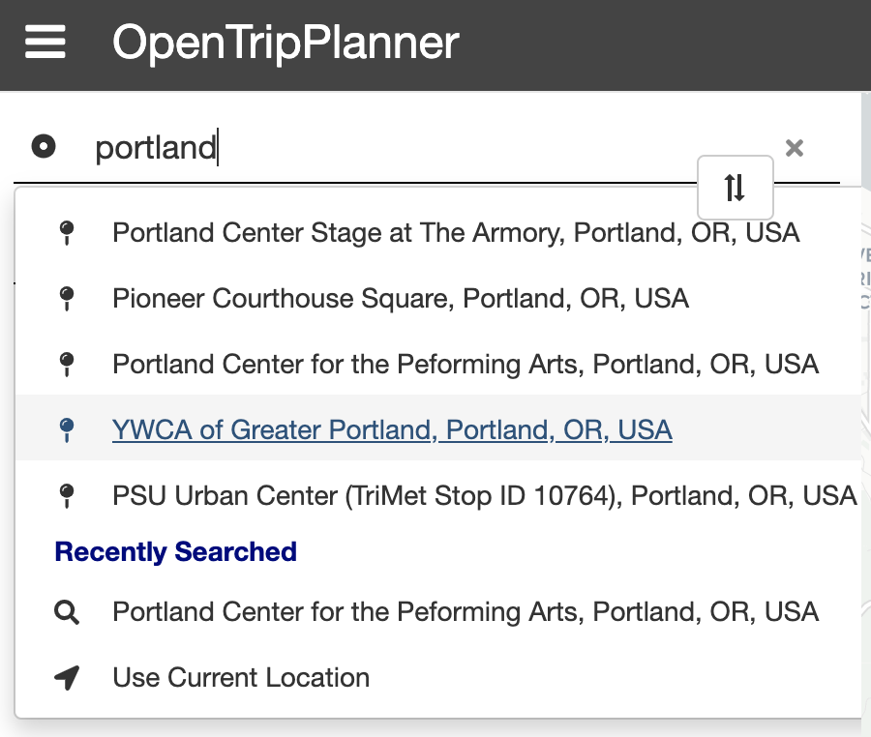Click the current location arrow icon
The image size is (871, 737).
point(67,678)
